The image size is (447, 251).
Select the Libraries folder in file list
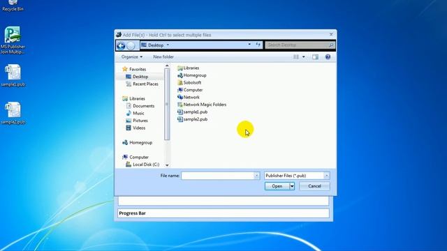[x=189, y=68]
